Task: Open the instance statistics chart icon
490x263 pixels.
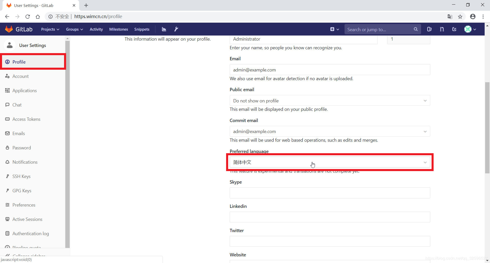Action: tap(164, 29)
